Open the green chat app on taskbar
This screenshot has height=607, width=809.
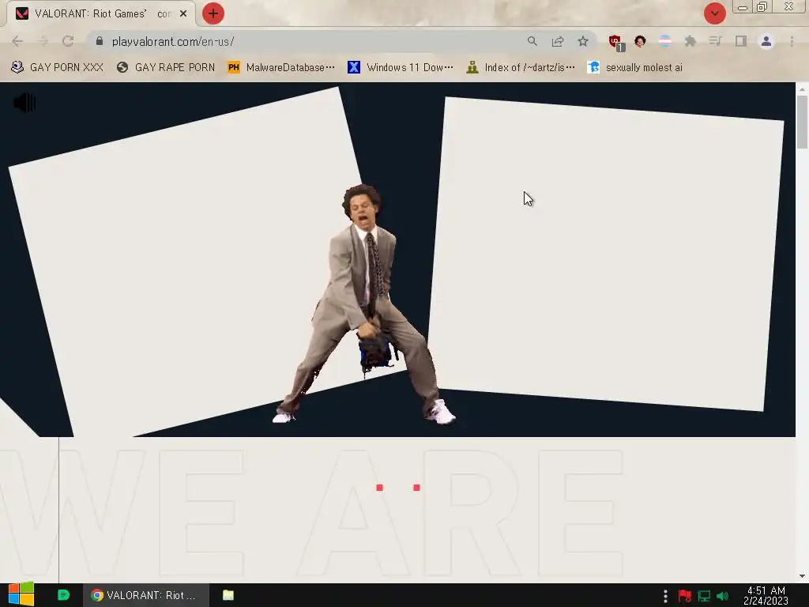click(x=63, y=595)
